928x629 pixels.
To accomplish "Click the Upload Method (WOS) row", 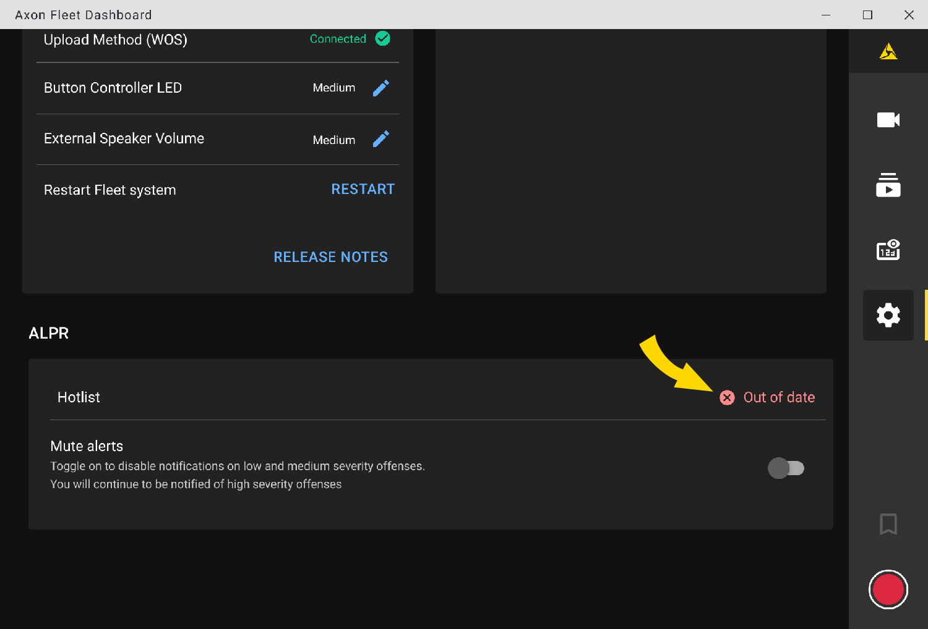I will (115, 39).
